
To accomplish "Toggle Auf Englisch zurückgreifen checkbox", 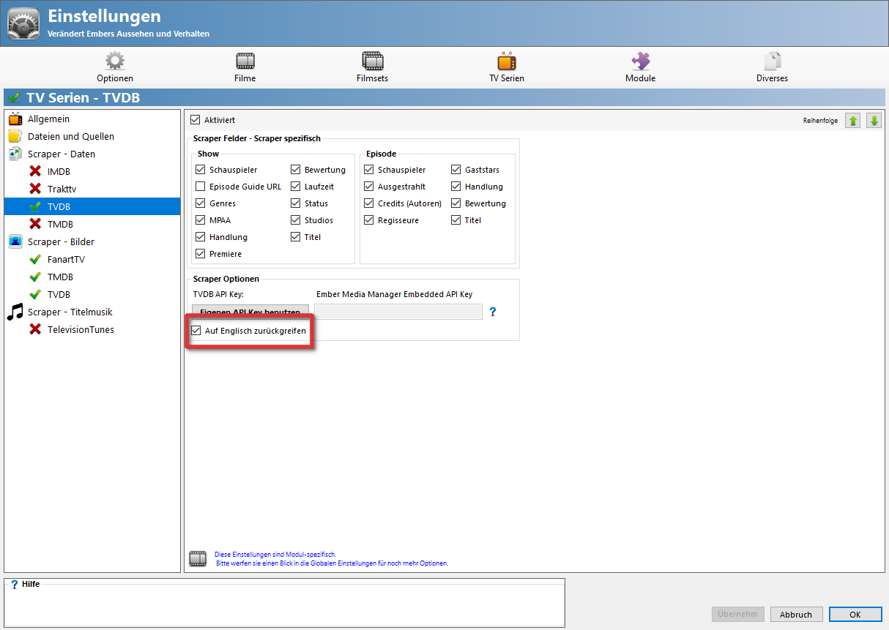I will pos(196,331).
